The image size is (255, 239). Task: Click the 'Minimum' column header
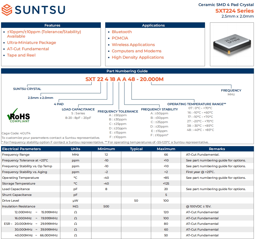[x=106, y=149]
